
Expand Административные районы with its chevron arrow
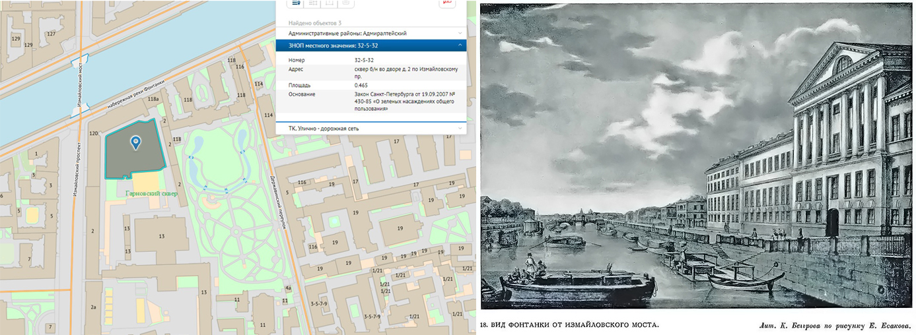coord(460,33)
